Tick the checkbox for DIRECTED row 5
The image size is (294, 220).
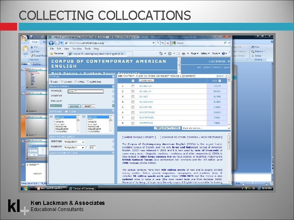point(133,107)
